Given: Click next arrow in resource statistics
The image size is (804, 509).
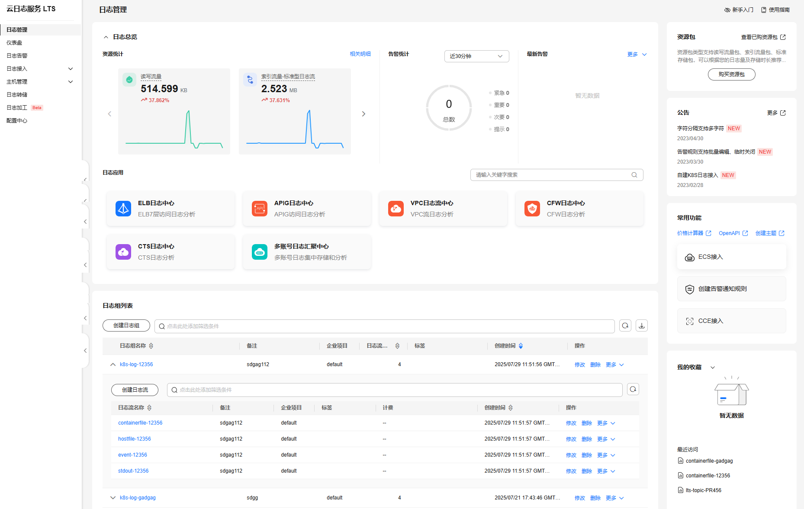Looking at the screenshot, I should coord(363,114).
